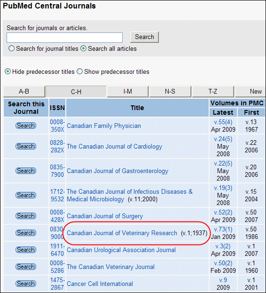Select 'Search for journal titles' radio button
The height and width of the screenshot is (293, 266).
coord(11,48)
